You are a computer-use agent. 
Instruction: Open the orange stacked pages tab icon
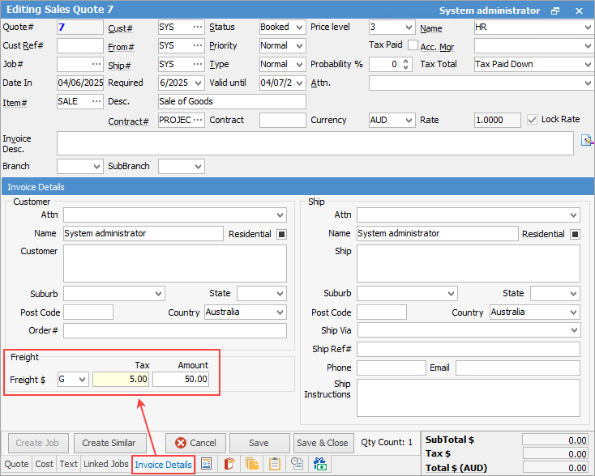[252, 464]
